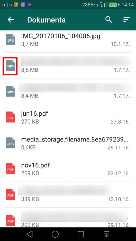Open search with magnifier icon
This screenshot has width=136, height=241.
click(x=108, y=20)
